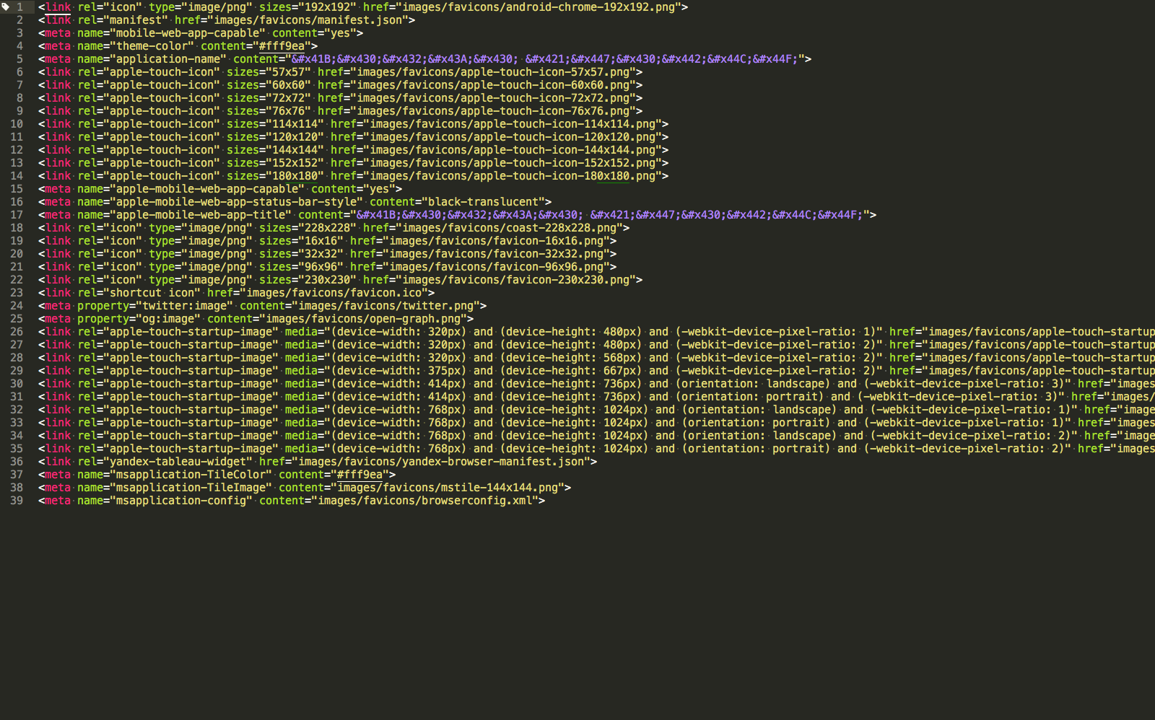Click the "yandex-tableau-widget" rel value
The width and height of the screenshot is (1155, 720).
178,462
